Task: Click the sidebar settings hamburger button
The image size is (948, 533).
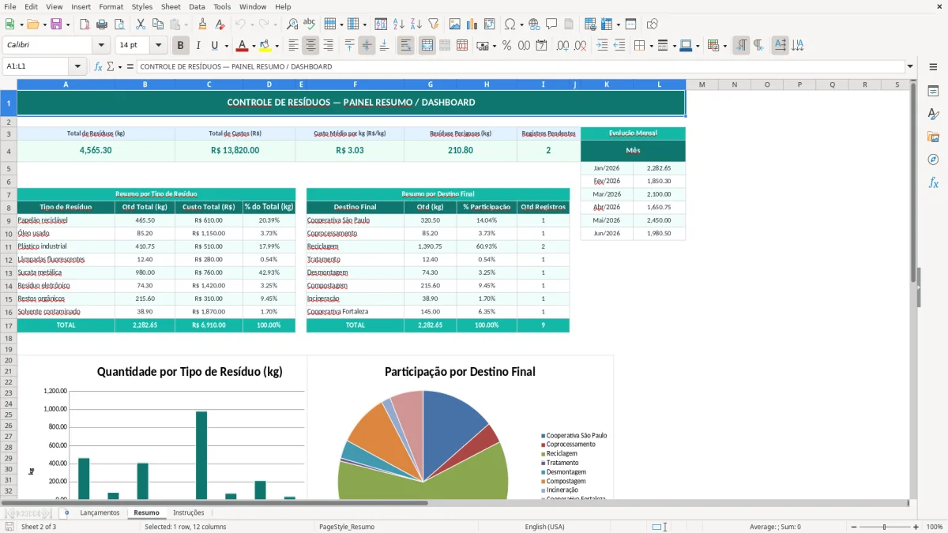Action: (x=933, y=67)
